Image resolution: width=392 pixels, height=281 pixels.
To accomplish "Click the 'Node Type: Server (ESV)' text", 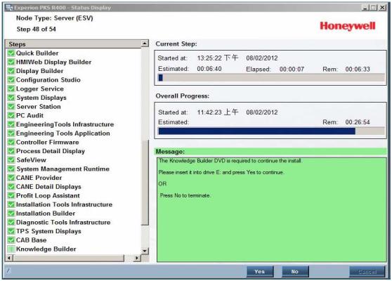I will click(x=55, y=18).
